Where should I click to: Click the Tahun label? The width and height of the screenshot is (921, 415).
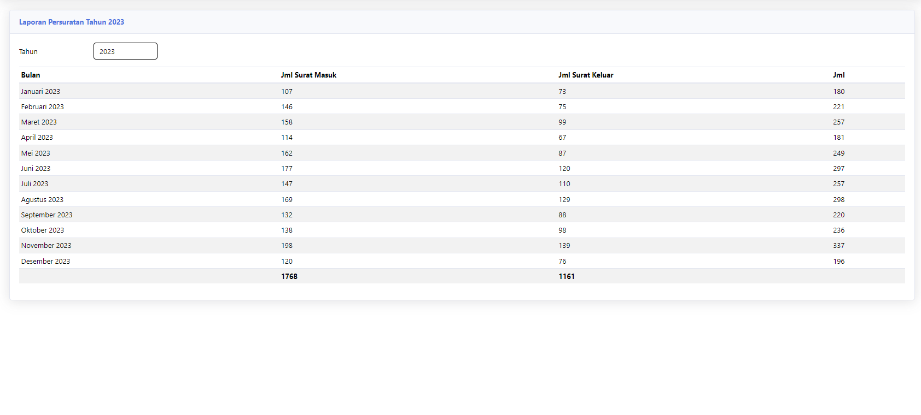point(28,52)
